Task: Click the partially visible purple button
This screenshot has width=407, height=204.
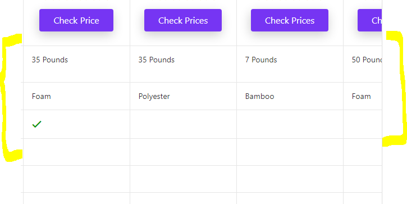Action: pos(369,20)
